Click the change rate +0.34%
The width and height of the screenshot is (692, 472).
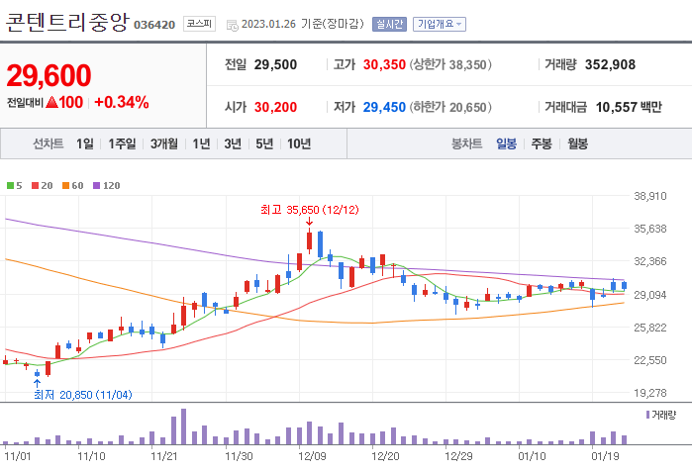[122, 102]
